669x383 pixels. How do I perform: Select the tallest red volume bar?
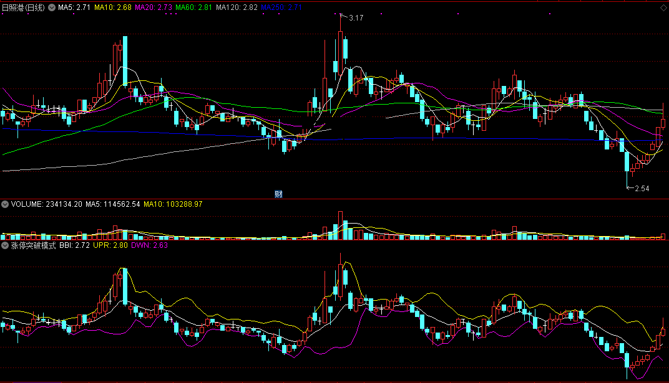[x=341, y=225]
